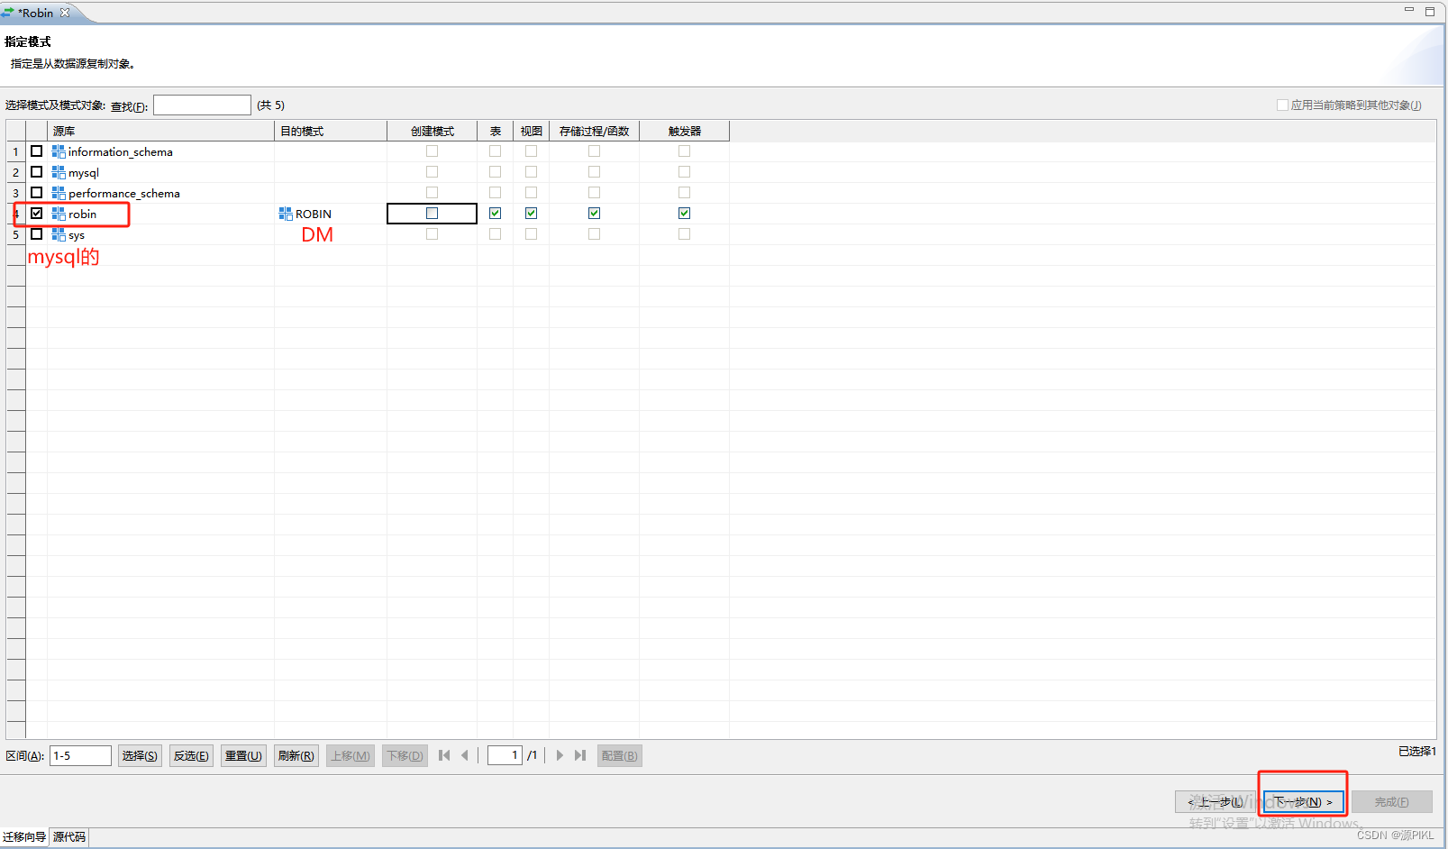The height and width of the screenshot is (849, 1448).
Task: Click the ROBIN target schema icon
Action: pos(286,214)
